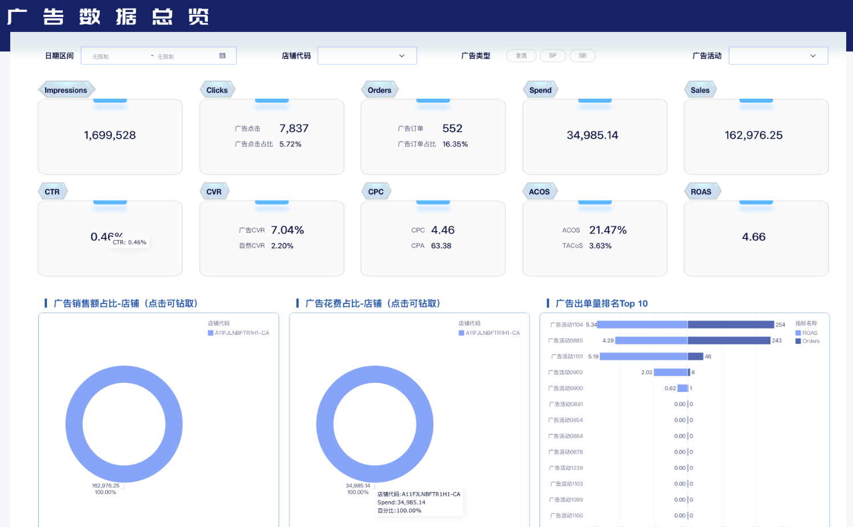
Task: Click the ROAS bar for 广告活动0885
Action: (x=651, y=340)
